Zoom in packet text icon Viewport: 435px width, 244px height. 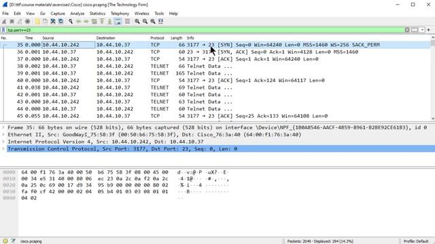(137, 21)
